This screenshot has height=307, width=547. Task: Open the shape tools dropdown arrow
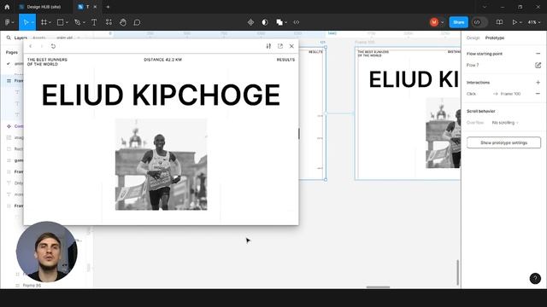[x=67, y=23]
